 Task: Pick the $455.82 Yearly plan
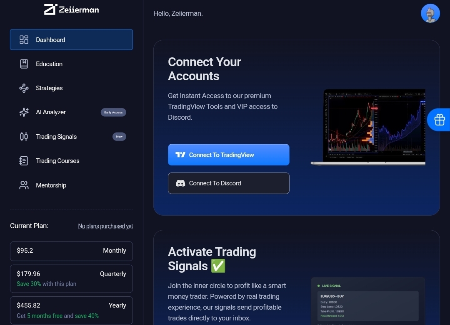pyautogui.click(x=71, y=310)
